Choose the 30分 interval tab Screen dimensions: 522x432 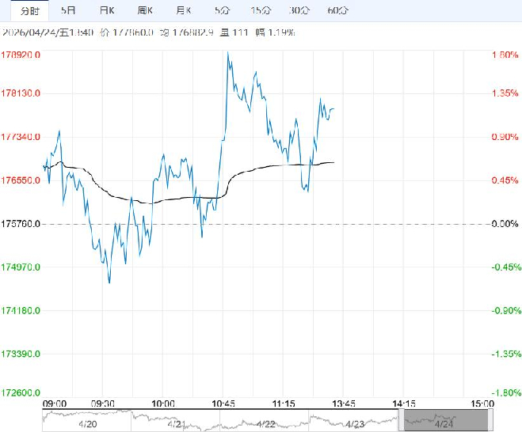[x=299, y=10]
